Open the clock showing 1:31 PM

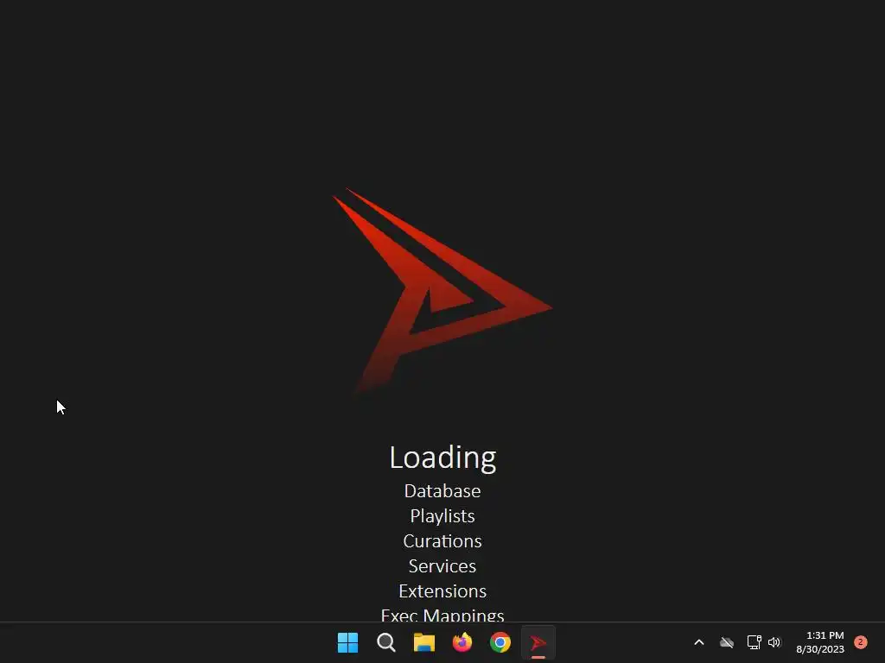[820, 642]
